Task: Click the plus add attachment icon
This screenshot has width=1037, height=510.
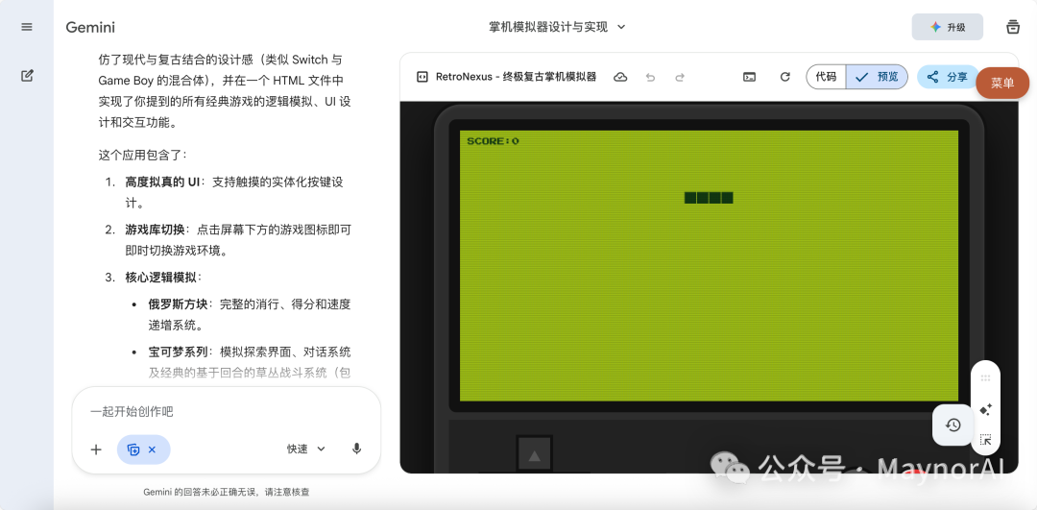Action: (x=96, y=449)
